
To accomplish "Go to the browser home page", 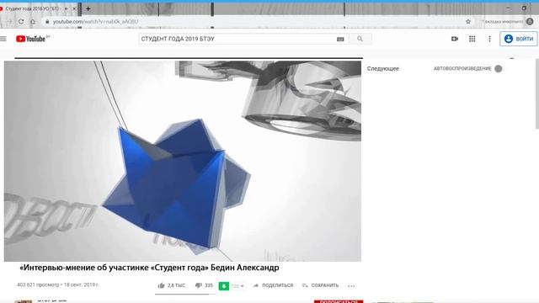I will coord(33,22).
